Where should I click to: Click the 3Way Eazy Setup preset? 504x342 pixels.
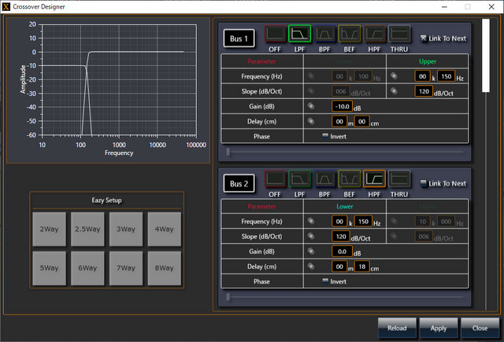[x=127, y=229]
